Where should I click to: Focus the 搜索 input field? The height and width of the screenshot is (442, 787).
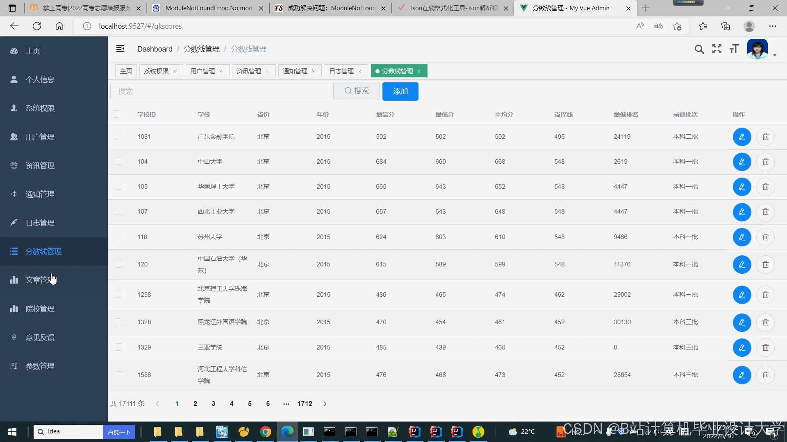221,91
